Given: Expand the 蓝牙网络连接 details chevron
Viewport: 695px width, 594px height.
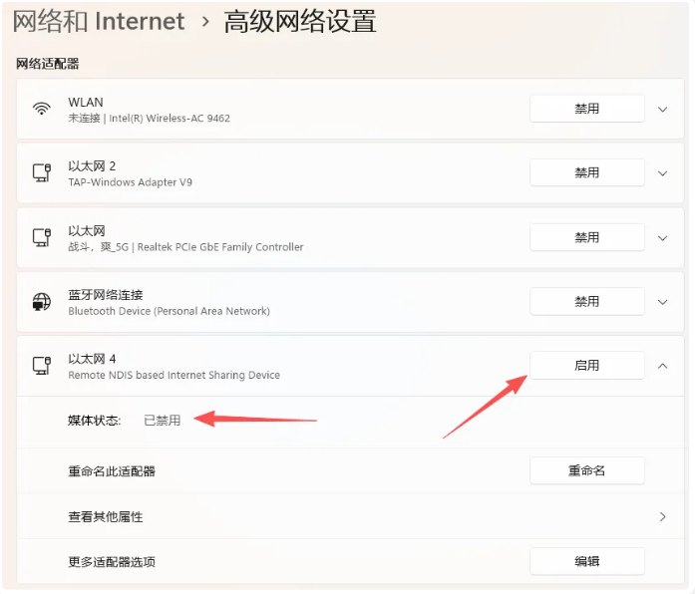Looking at the screenshot, I should click(663, 302).
